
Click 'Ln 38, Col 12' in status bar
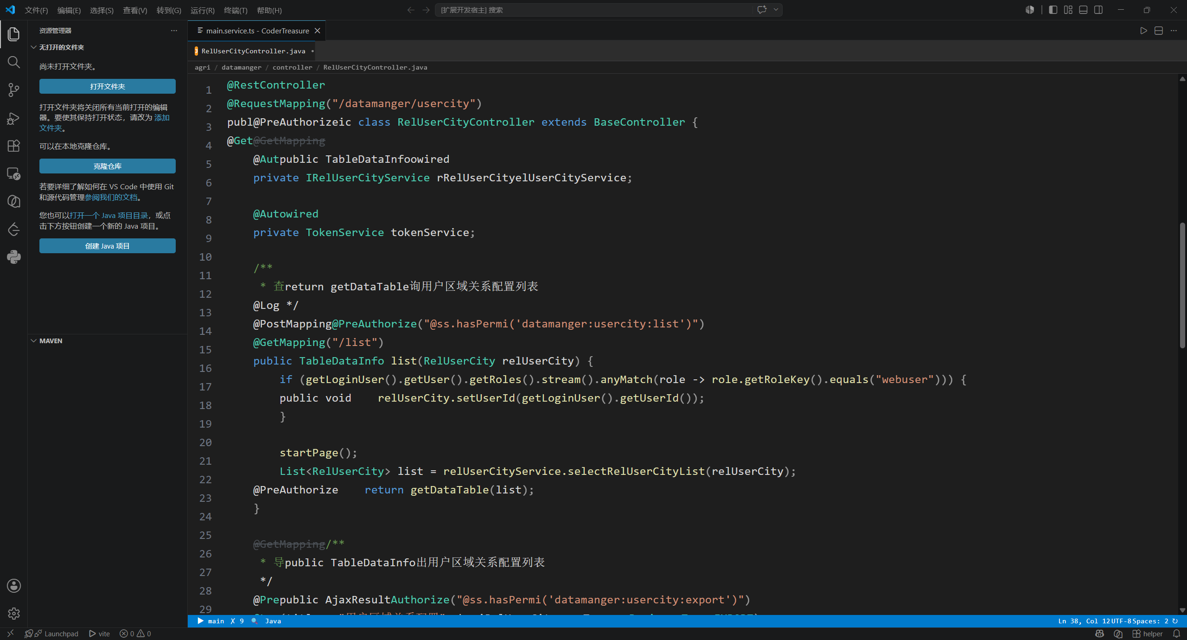(x=1084, y=621)
